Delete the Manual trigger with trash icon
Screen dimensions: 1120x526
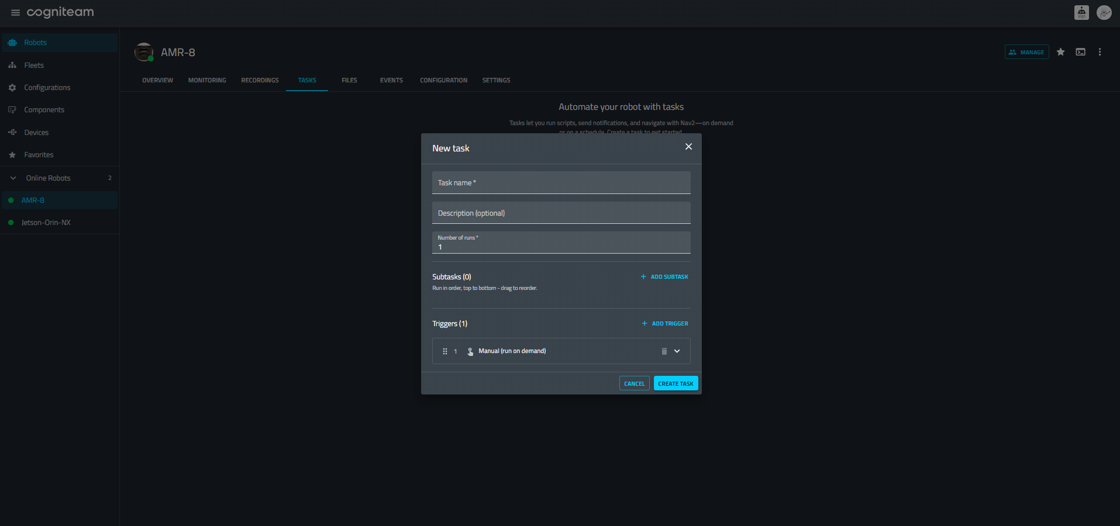tap(664, 351)
